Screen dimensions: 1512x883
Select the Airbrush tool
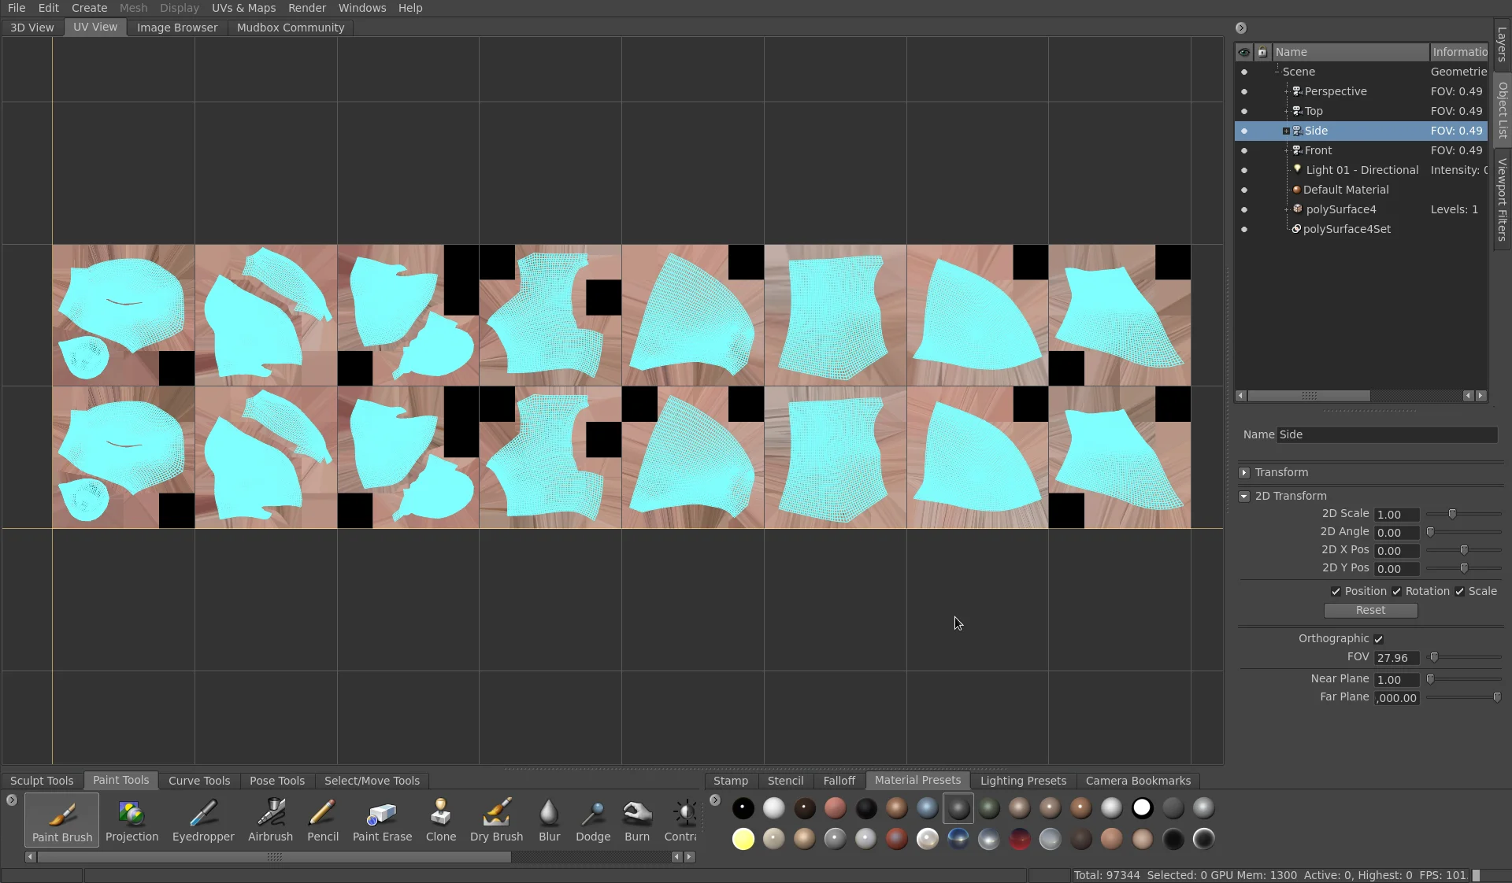click(270, 819)
